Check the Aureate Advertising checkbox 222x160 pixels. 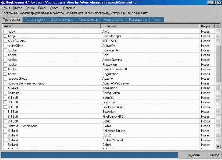(x=5, y=88)
